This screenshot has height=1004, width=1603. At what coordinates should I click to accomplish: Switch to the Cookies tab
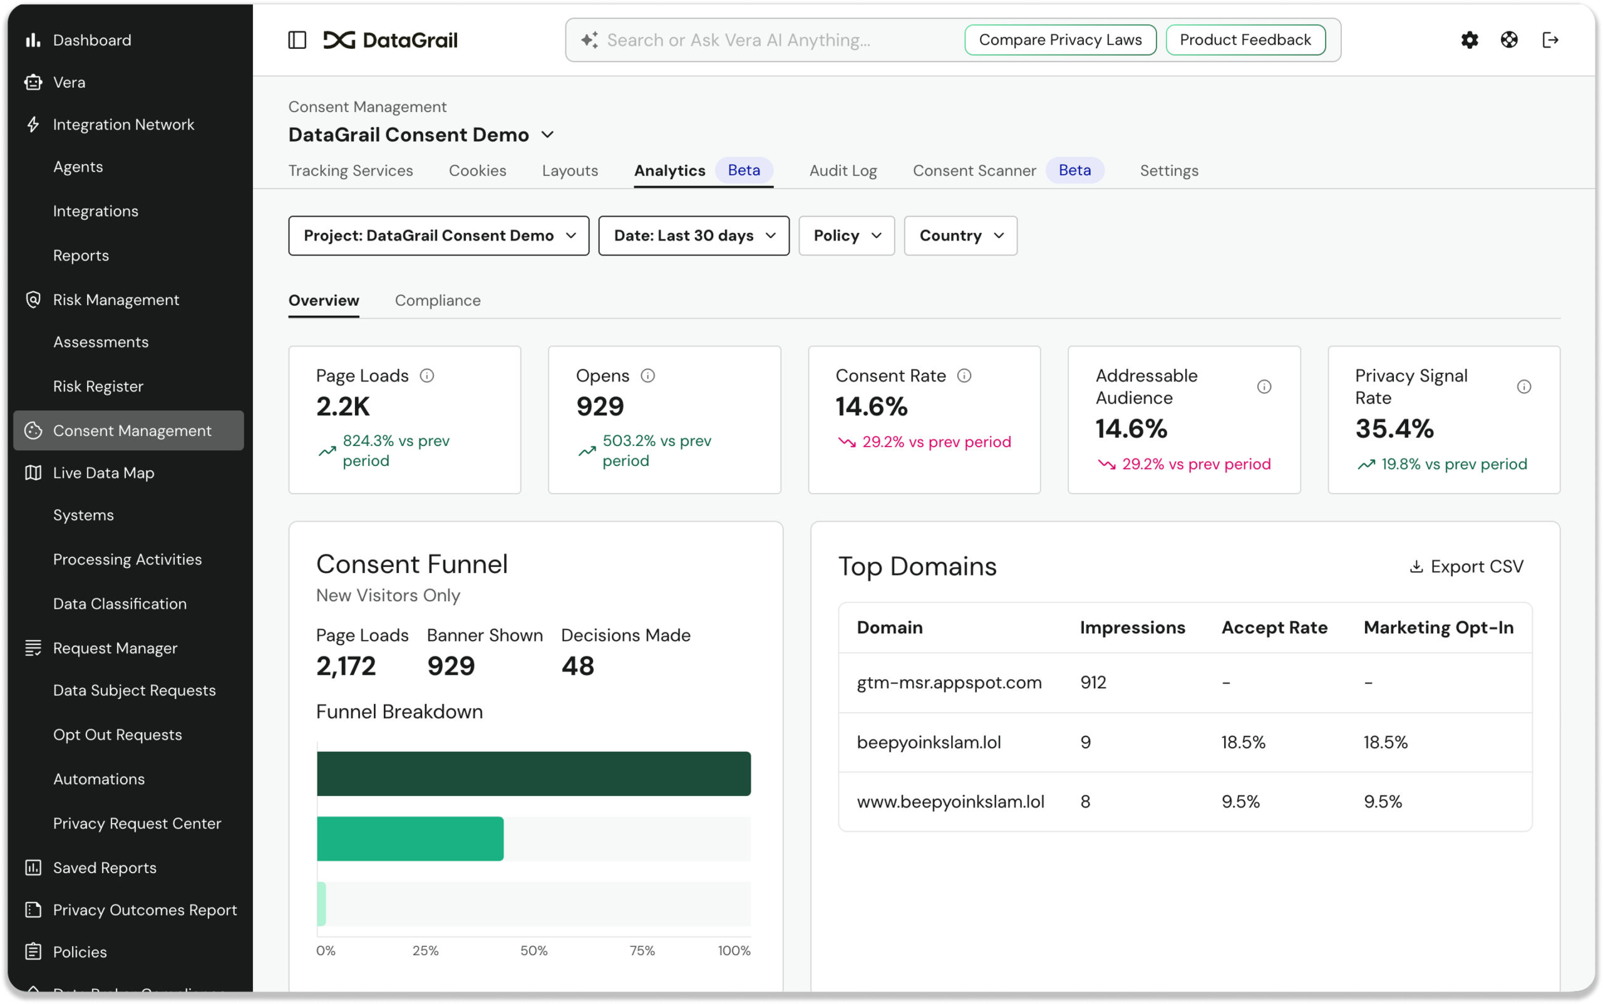(477, 170)
